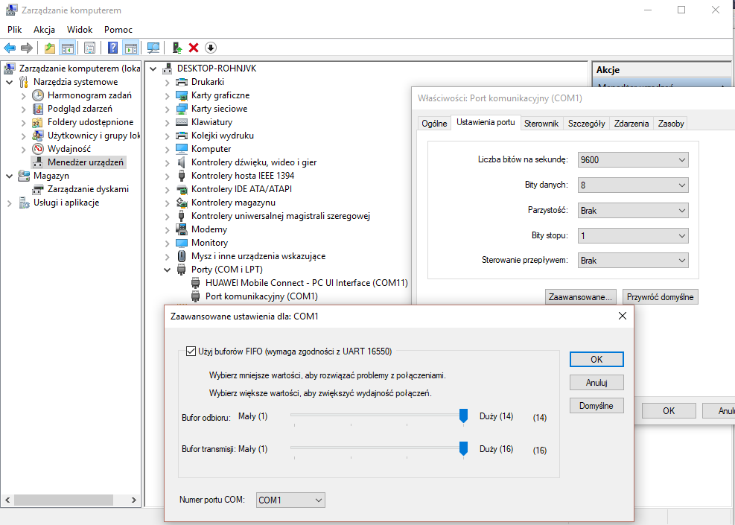The width and height of the screenshot is (735, 525).
Task: Open the Bity danych dropdown
Action: point(633,185)
